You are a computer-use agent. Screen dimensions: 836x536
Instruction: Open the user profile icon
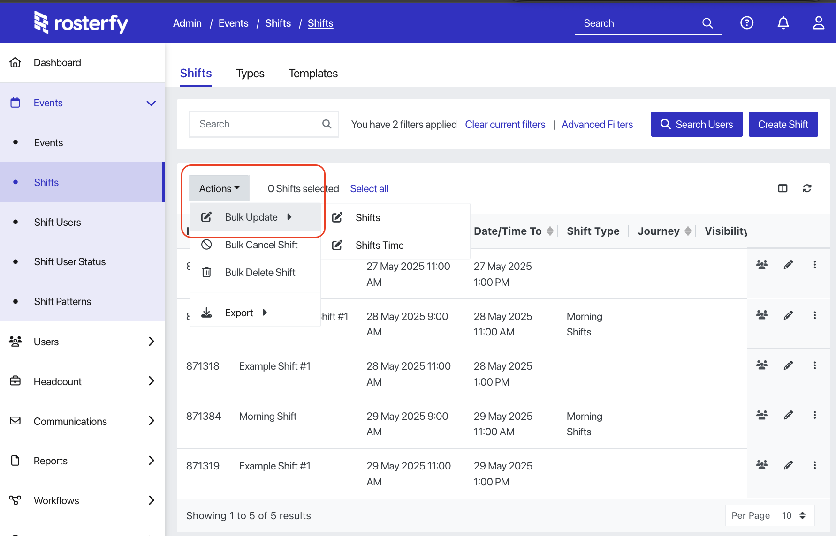click(819, 22)
